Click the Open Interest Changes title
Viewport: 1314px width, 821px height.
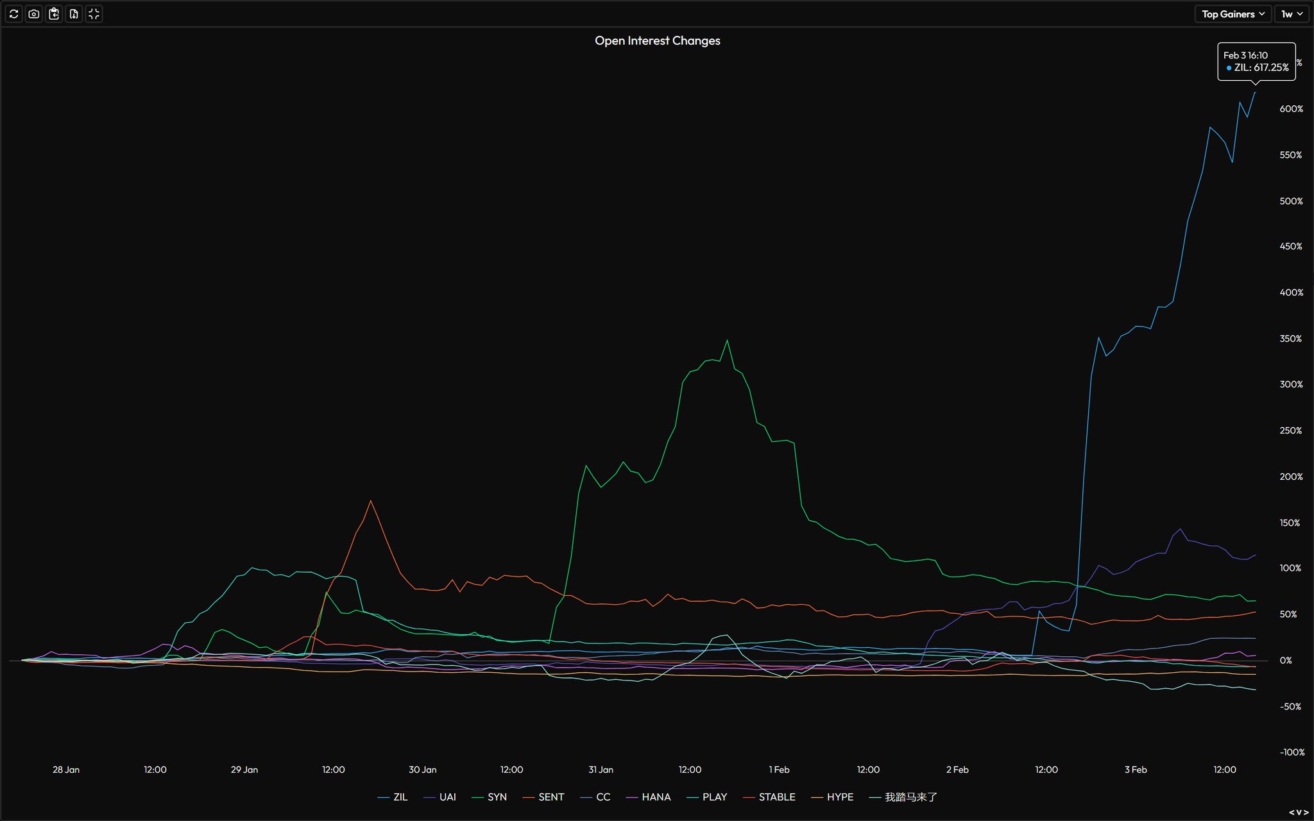click(x=657, y=41)
